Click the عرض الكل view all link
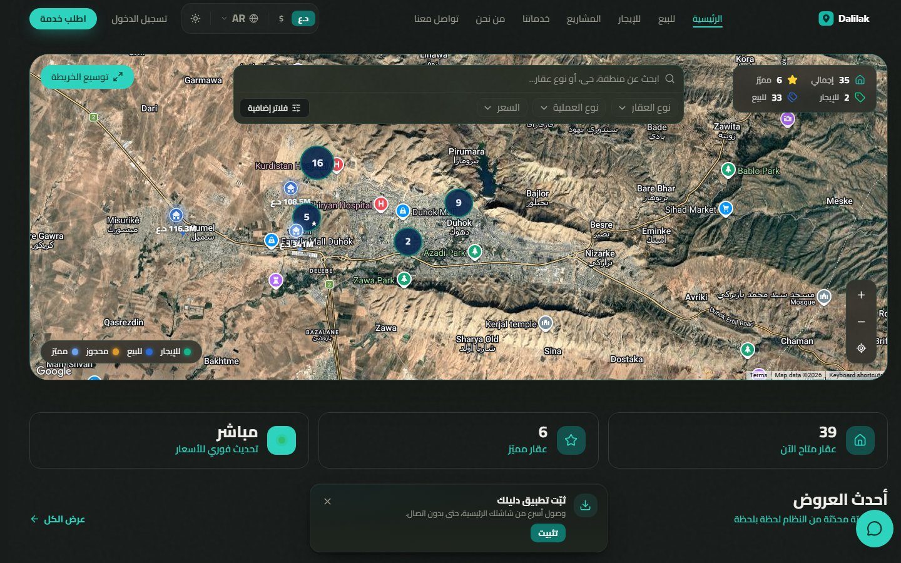Image resolution: width=901 pixels, height=563 pixels. point(58,519)
